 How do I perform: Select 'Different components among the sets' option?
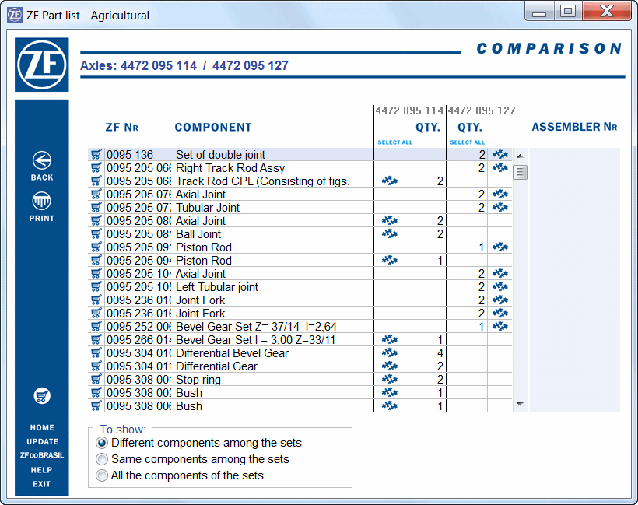[x=102, y=443]
